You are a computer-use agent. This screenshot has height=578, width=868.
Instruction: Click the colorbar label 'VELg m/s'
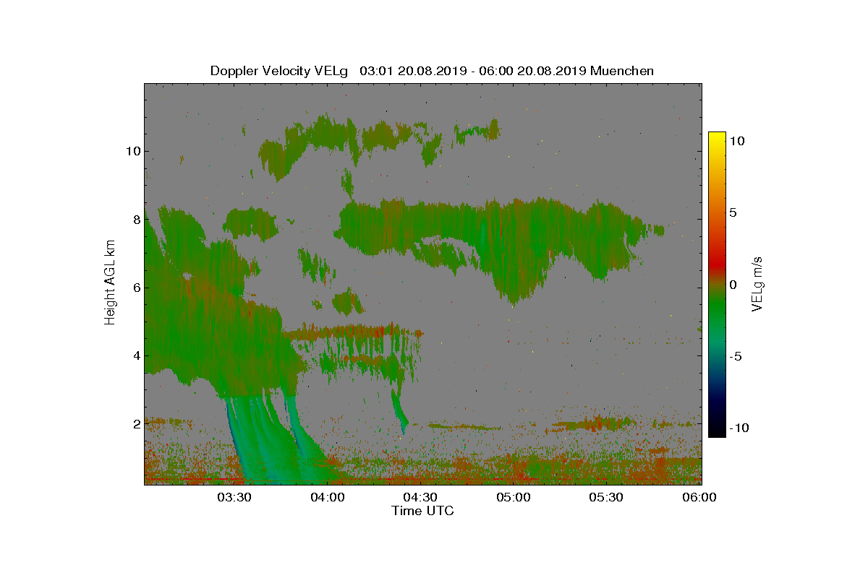[757, 284]
